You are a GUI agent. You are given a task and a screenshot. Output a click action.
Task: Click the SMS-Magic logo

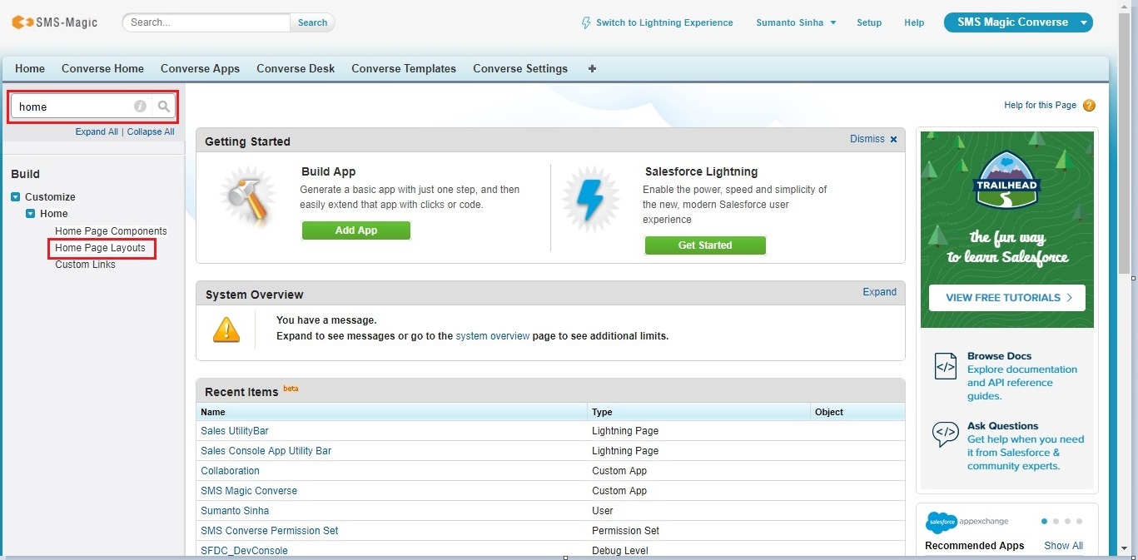click(54, 22)
